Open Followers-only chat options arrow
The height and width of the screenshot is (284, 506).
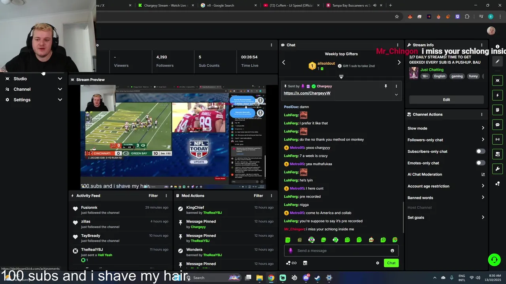coord(483,140)
